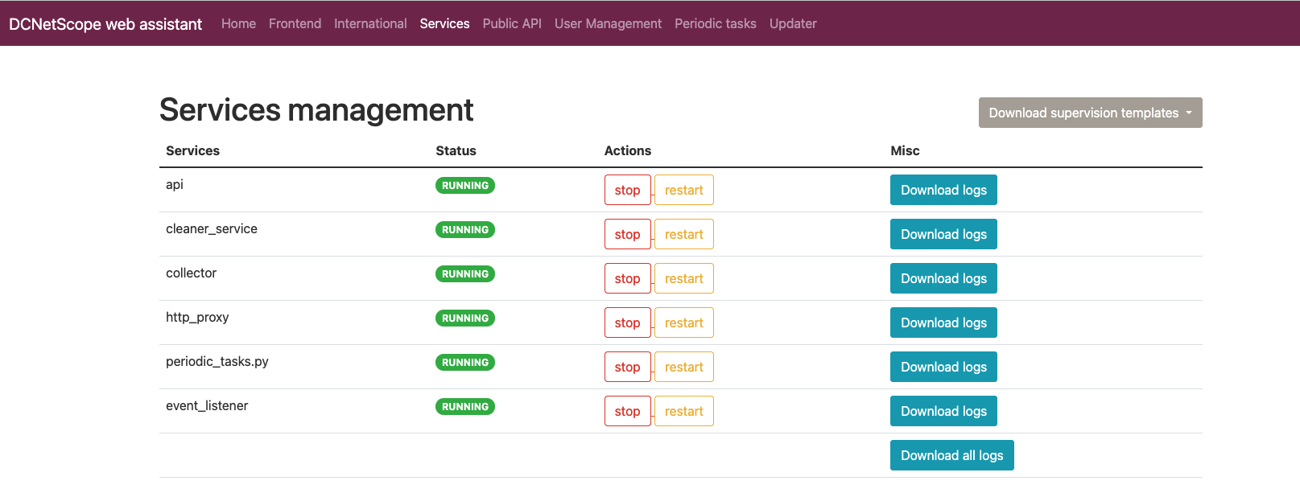Click the RUNNING badge for collector
The image size is (1300, 493).
465,274
